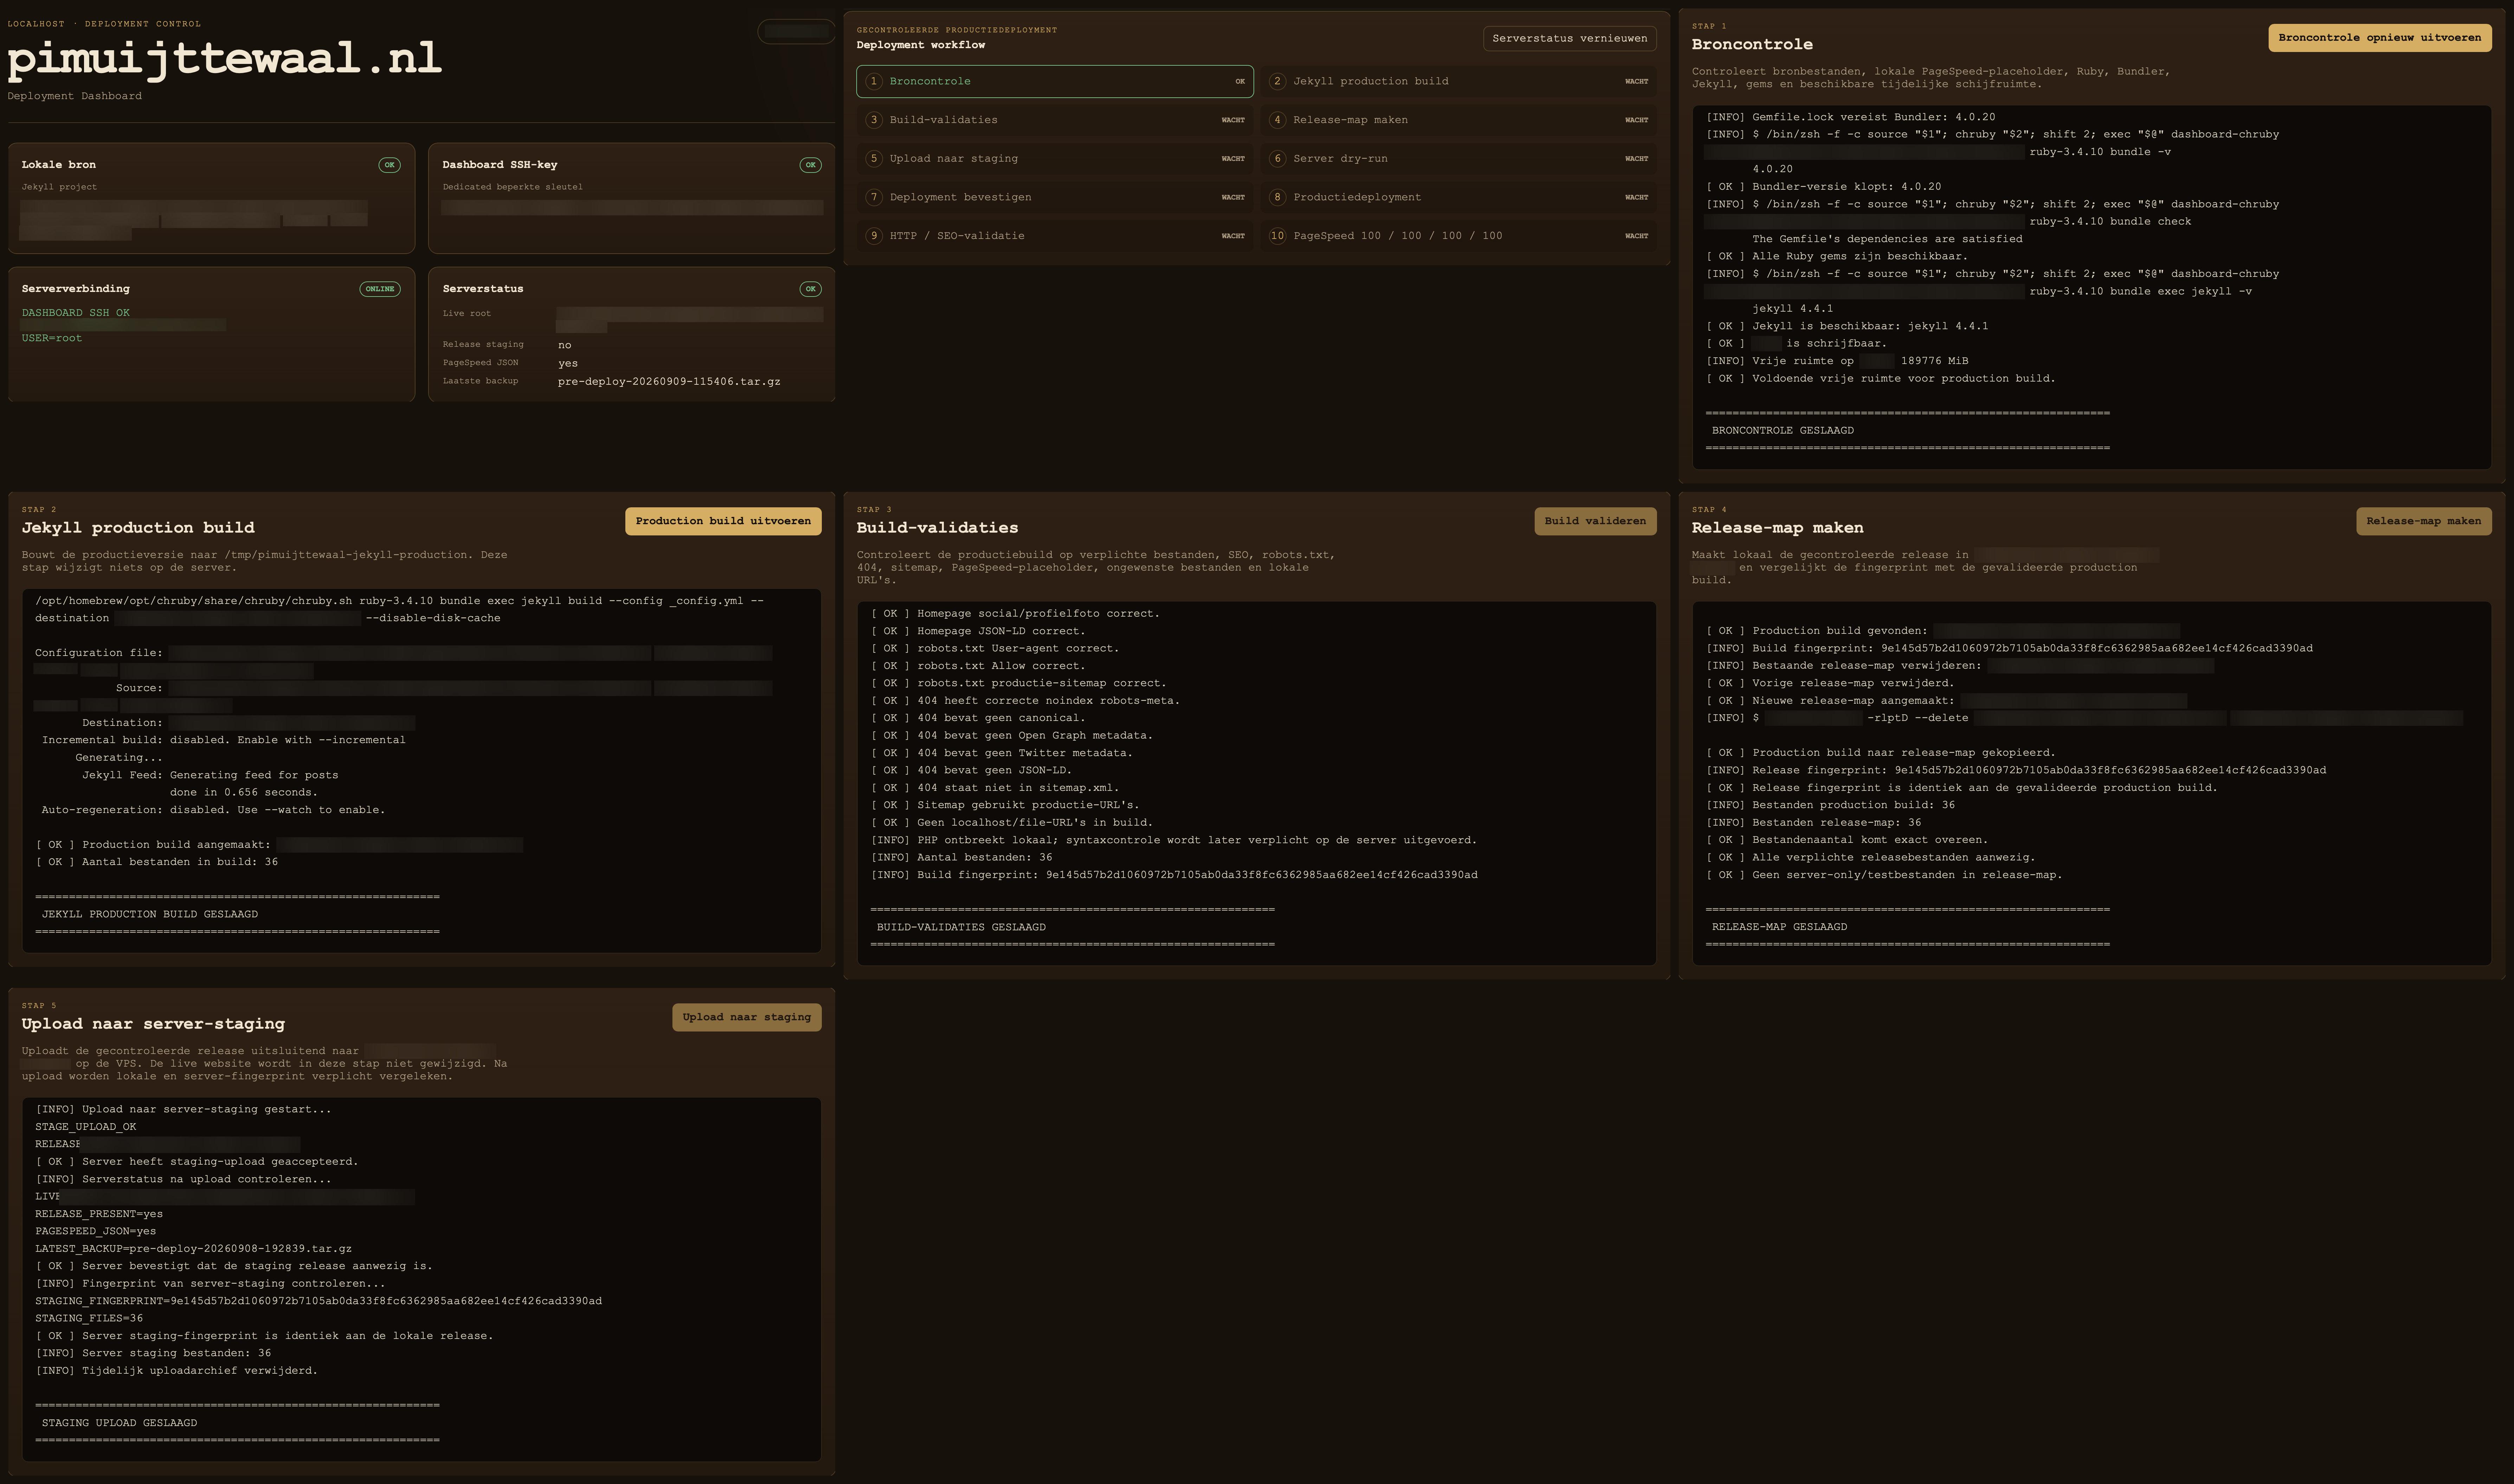2514x1484 pixels.
Task: Click the JEKYLL PRODUCTION BUILD GESLAAGD log line
Action: click(150, 915)
